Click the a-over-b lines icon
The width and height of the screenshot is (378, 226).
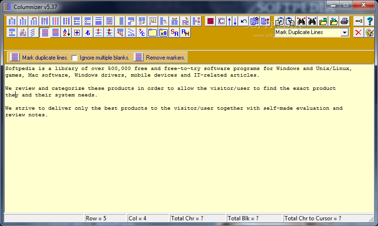[110, 33]
